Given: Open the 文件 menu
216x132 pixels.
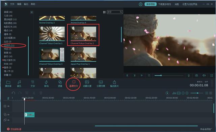Looking at the screenshot, I should click(x=12, y=4).
